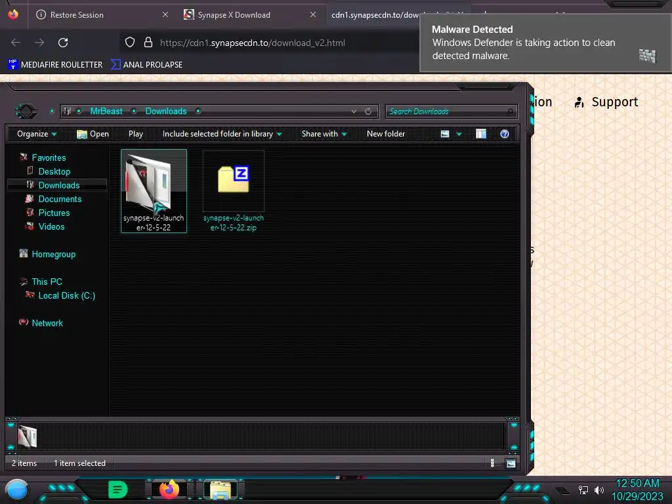Image resolution: width=672 pixels, height=504 pixels.
Task: Reload the current browser page
Action: tap(63, 43)
